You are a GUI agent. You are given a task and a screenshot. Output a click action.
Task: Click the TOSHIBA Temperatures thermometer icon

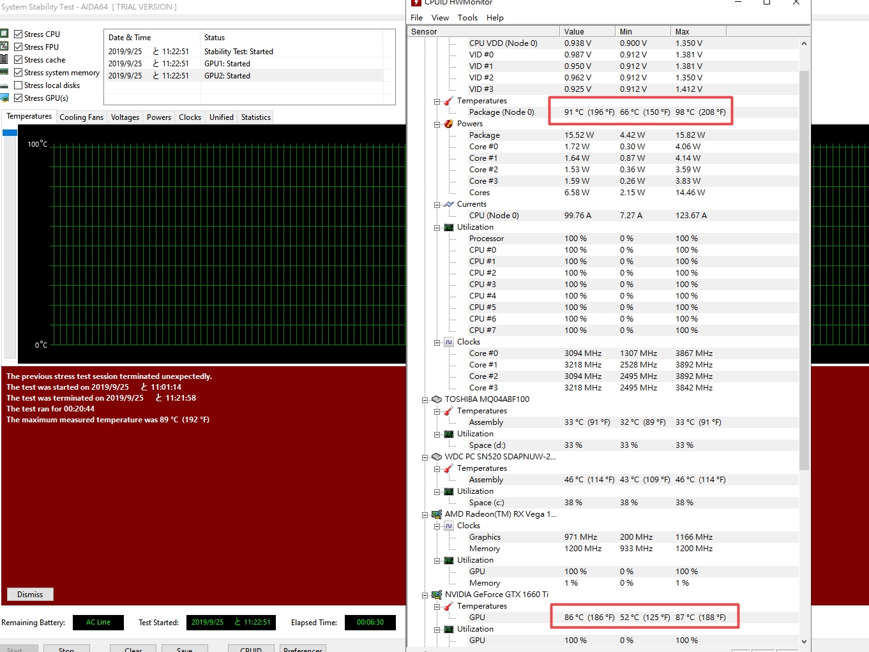(449, 411)
